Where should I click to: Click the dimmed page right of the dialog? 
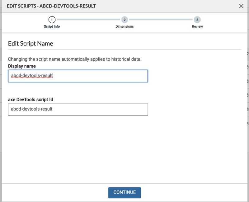coord(247,93)
